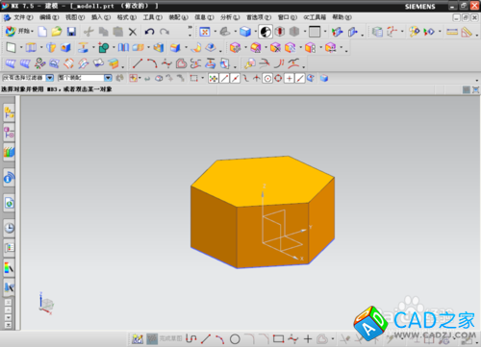Screen dimensions: 481x347
Task: Expand the selection scope 整个装配 dropdown
Action: coord(108,78)
